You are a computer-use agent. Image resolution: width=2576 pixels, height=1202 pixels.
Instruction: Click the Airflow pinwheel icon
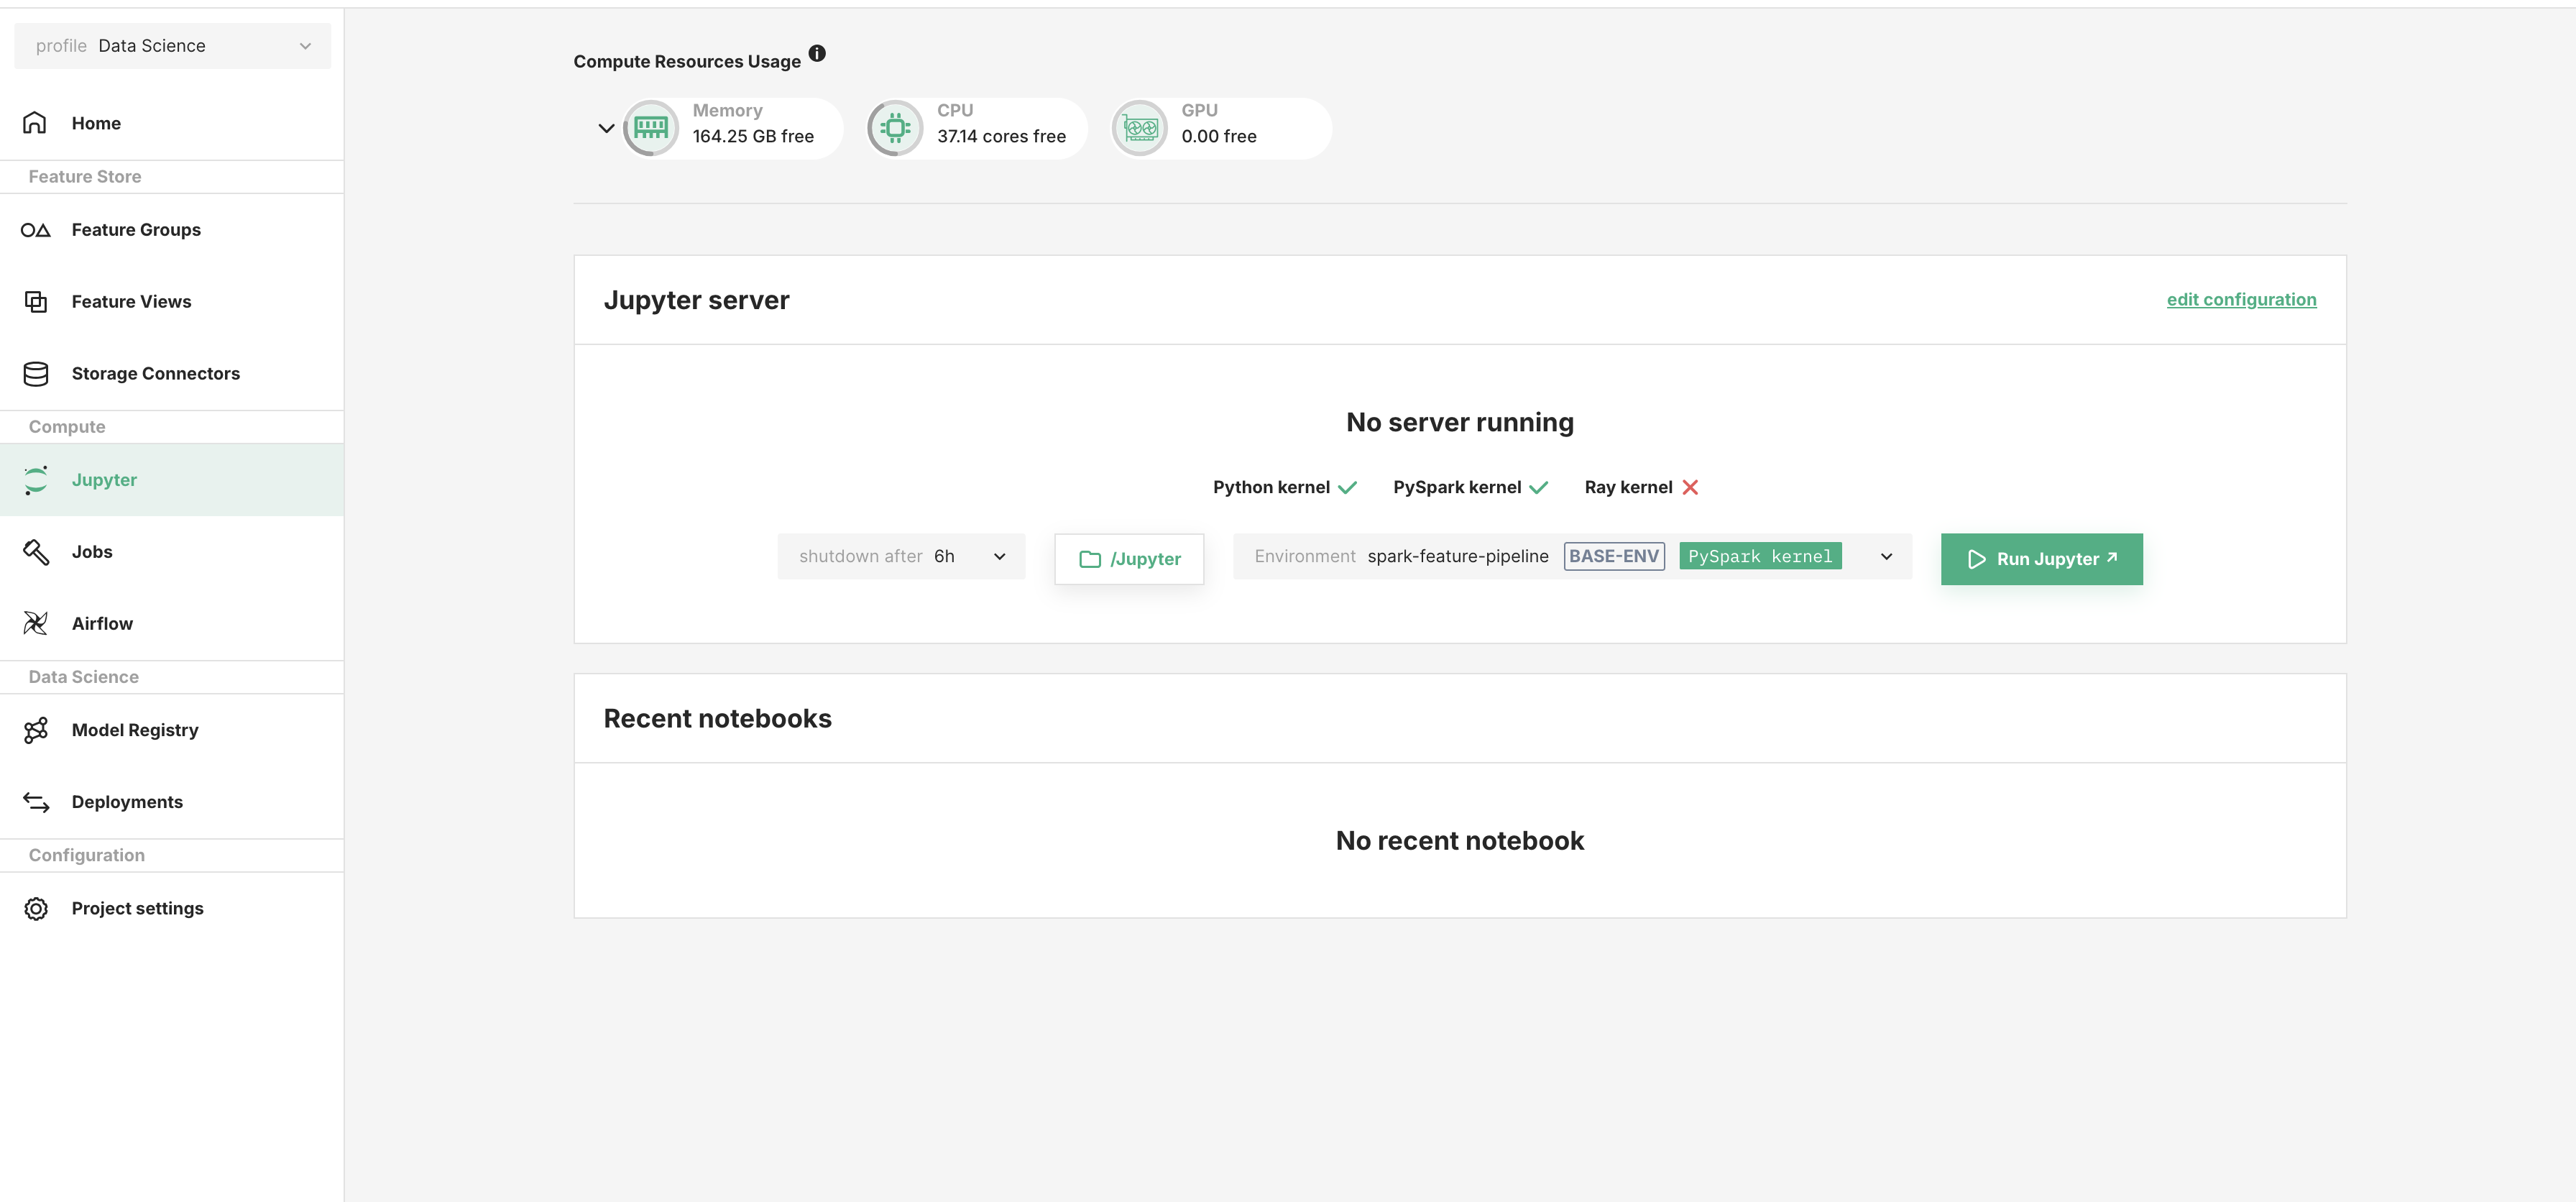(36, 622)
